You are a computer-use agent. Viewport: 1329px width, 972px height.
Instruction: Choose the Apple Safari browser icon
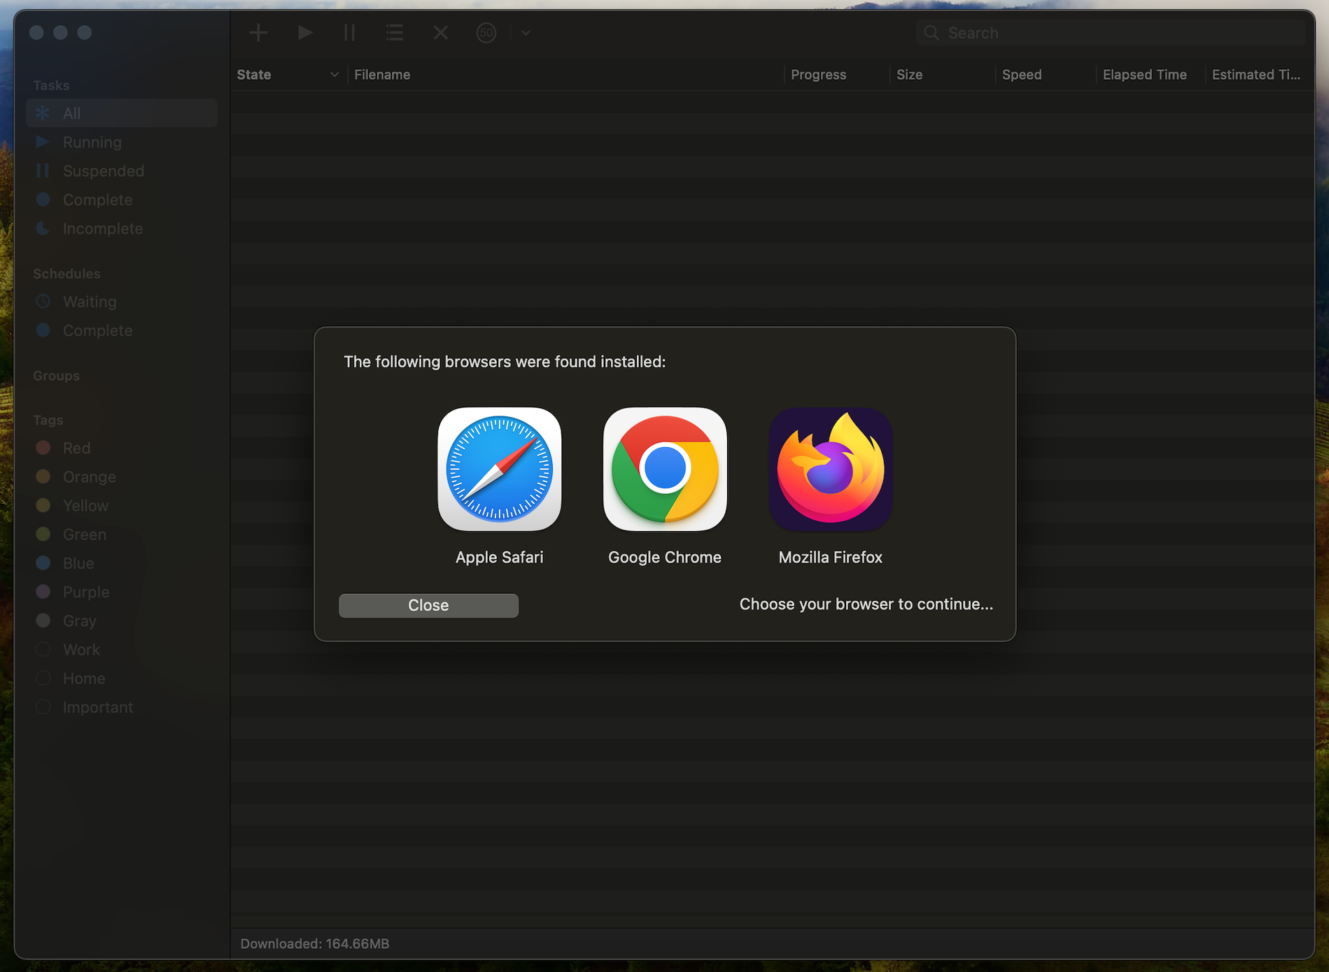pyautogui.click(x=499, y=469)
